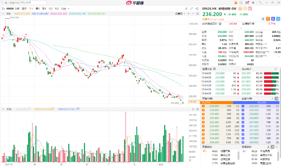
Task: Open customer service headset icon
Action: point(241,3)
